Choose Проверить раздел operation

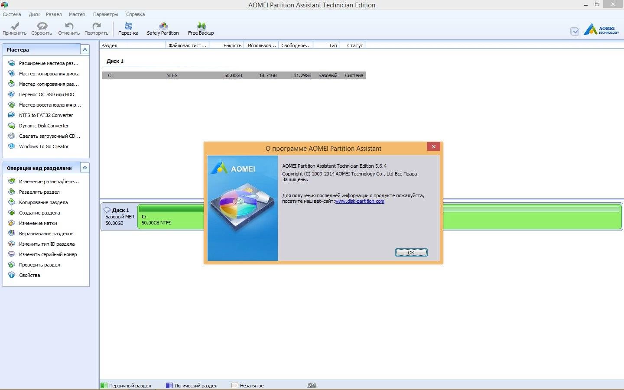[39, 265]
